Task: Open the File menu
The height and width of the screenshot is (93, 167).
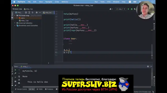Action: pyautogui.click(x=29, y=2)
